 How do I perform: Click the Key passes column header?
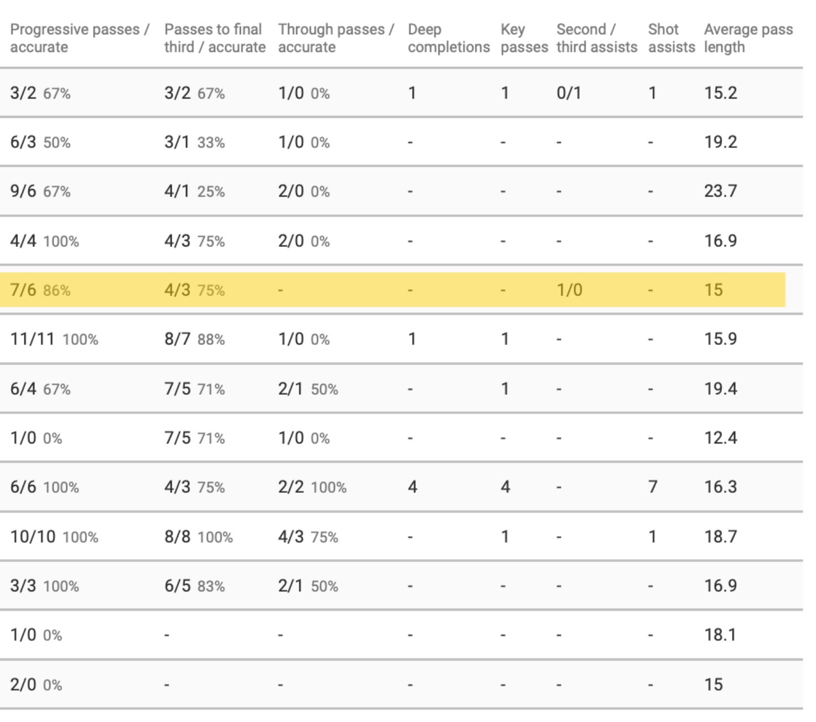point(524,38)
